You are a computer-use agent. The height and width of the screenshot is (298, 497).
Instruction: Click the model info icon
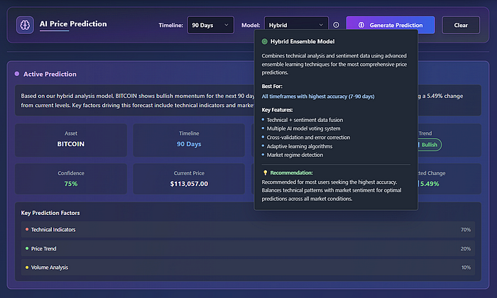click(336, 25)
